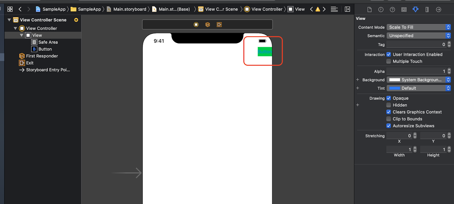The image size is (454, 204).
Task: Enable Hidden checkbox
Action: [388, 105]
